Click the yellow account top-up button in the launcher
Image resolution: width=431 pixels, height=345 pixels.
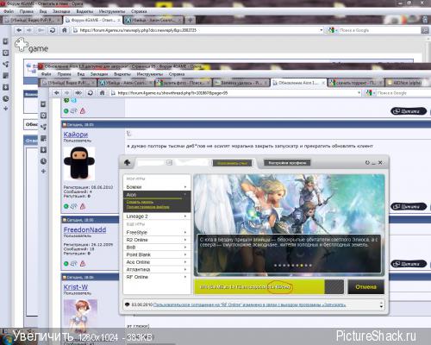232,163
